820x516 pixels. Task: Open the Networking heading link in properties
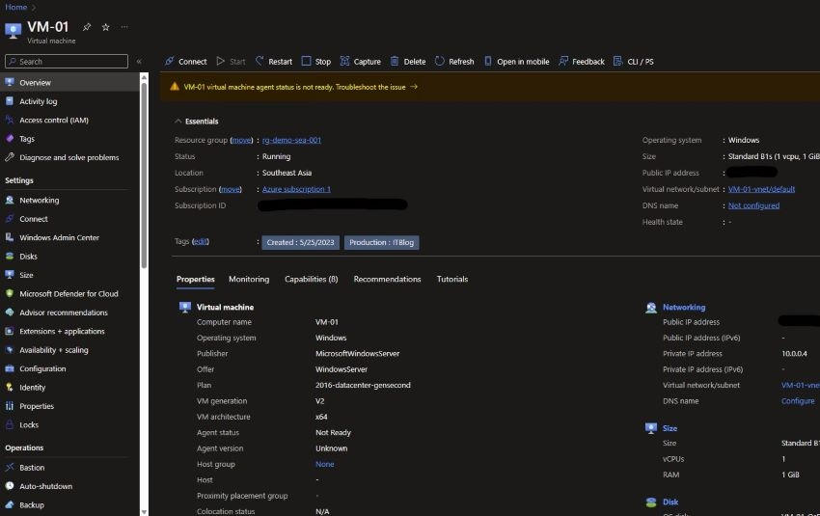[684, 308]
